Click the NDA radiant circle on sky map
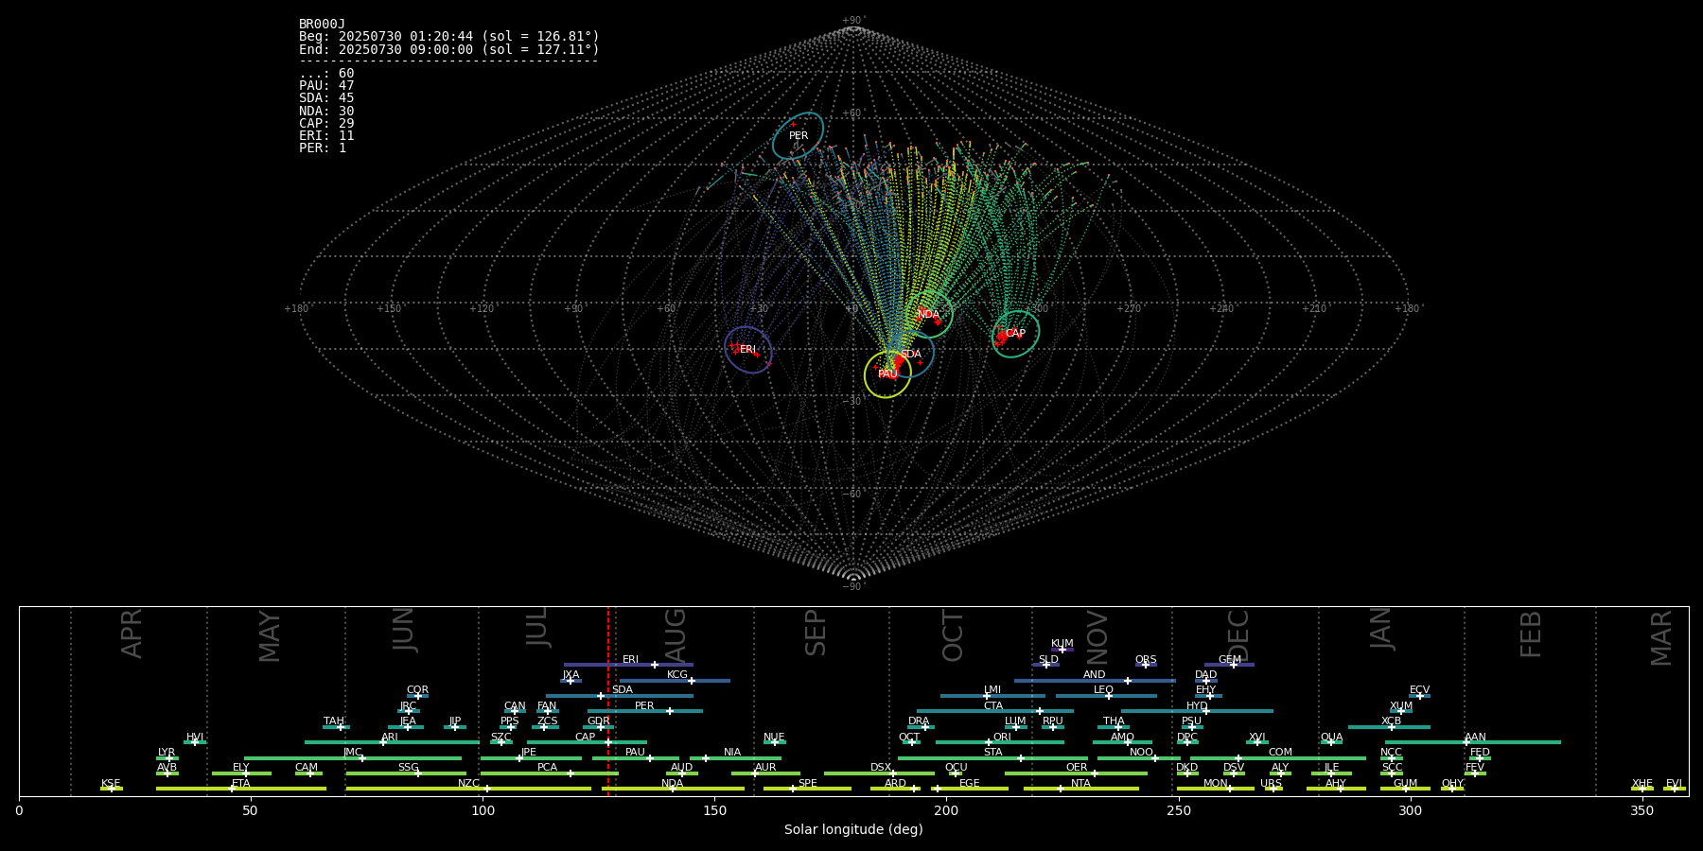 point(929,314)
